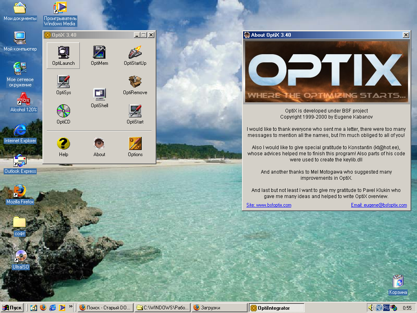Open the OptiCD utility
This screenshot has height=313, width=417.
point(64,114)
